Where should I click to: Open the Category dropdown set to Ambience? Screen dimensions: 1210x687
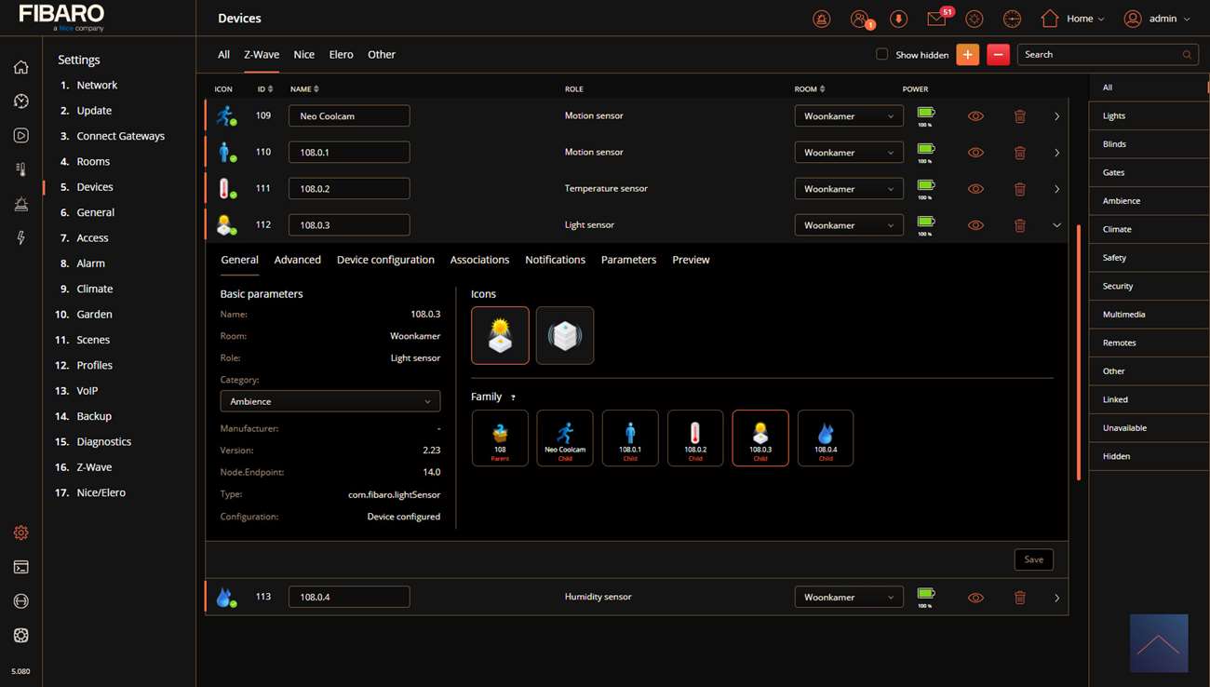coord(329,401)
